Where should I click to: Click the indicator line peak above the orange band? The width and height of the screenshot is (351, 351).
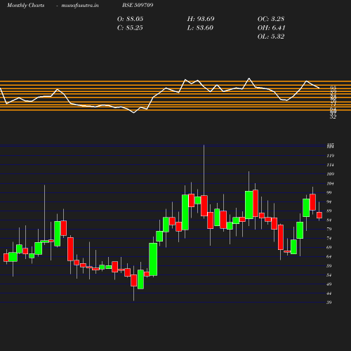click(249, 78)
